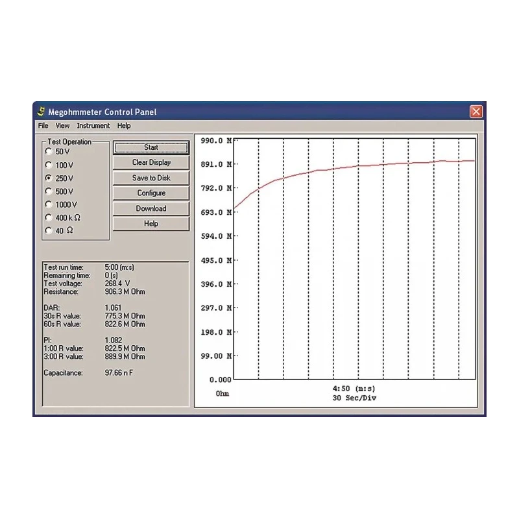Viewport: 519px width, 519px height.
Task: Click the Capacitance value 97.66 n F
Action: (119, 372)
